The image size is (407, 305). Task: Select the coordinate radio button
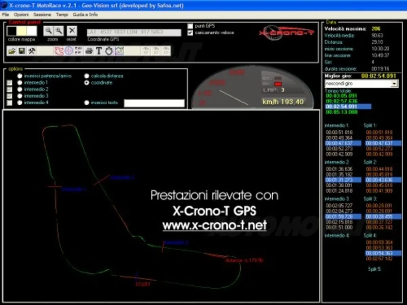click(87, 83)
